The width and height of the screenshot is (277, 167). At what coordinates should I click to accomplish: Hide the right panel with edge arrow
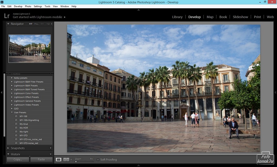(275, 92)
